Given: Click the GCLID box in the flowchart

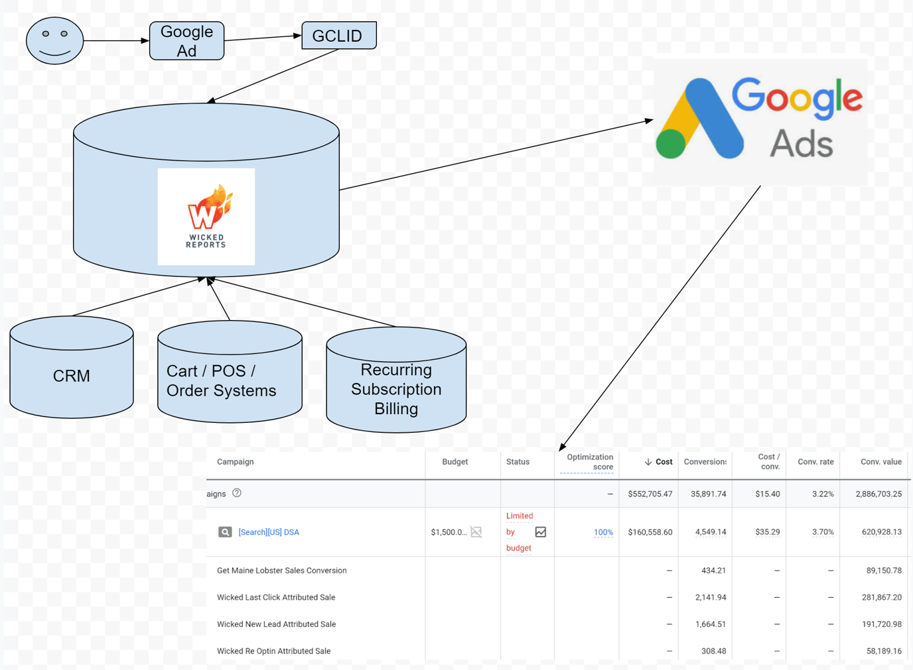Looking at the screenshot, I should 339,36.
